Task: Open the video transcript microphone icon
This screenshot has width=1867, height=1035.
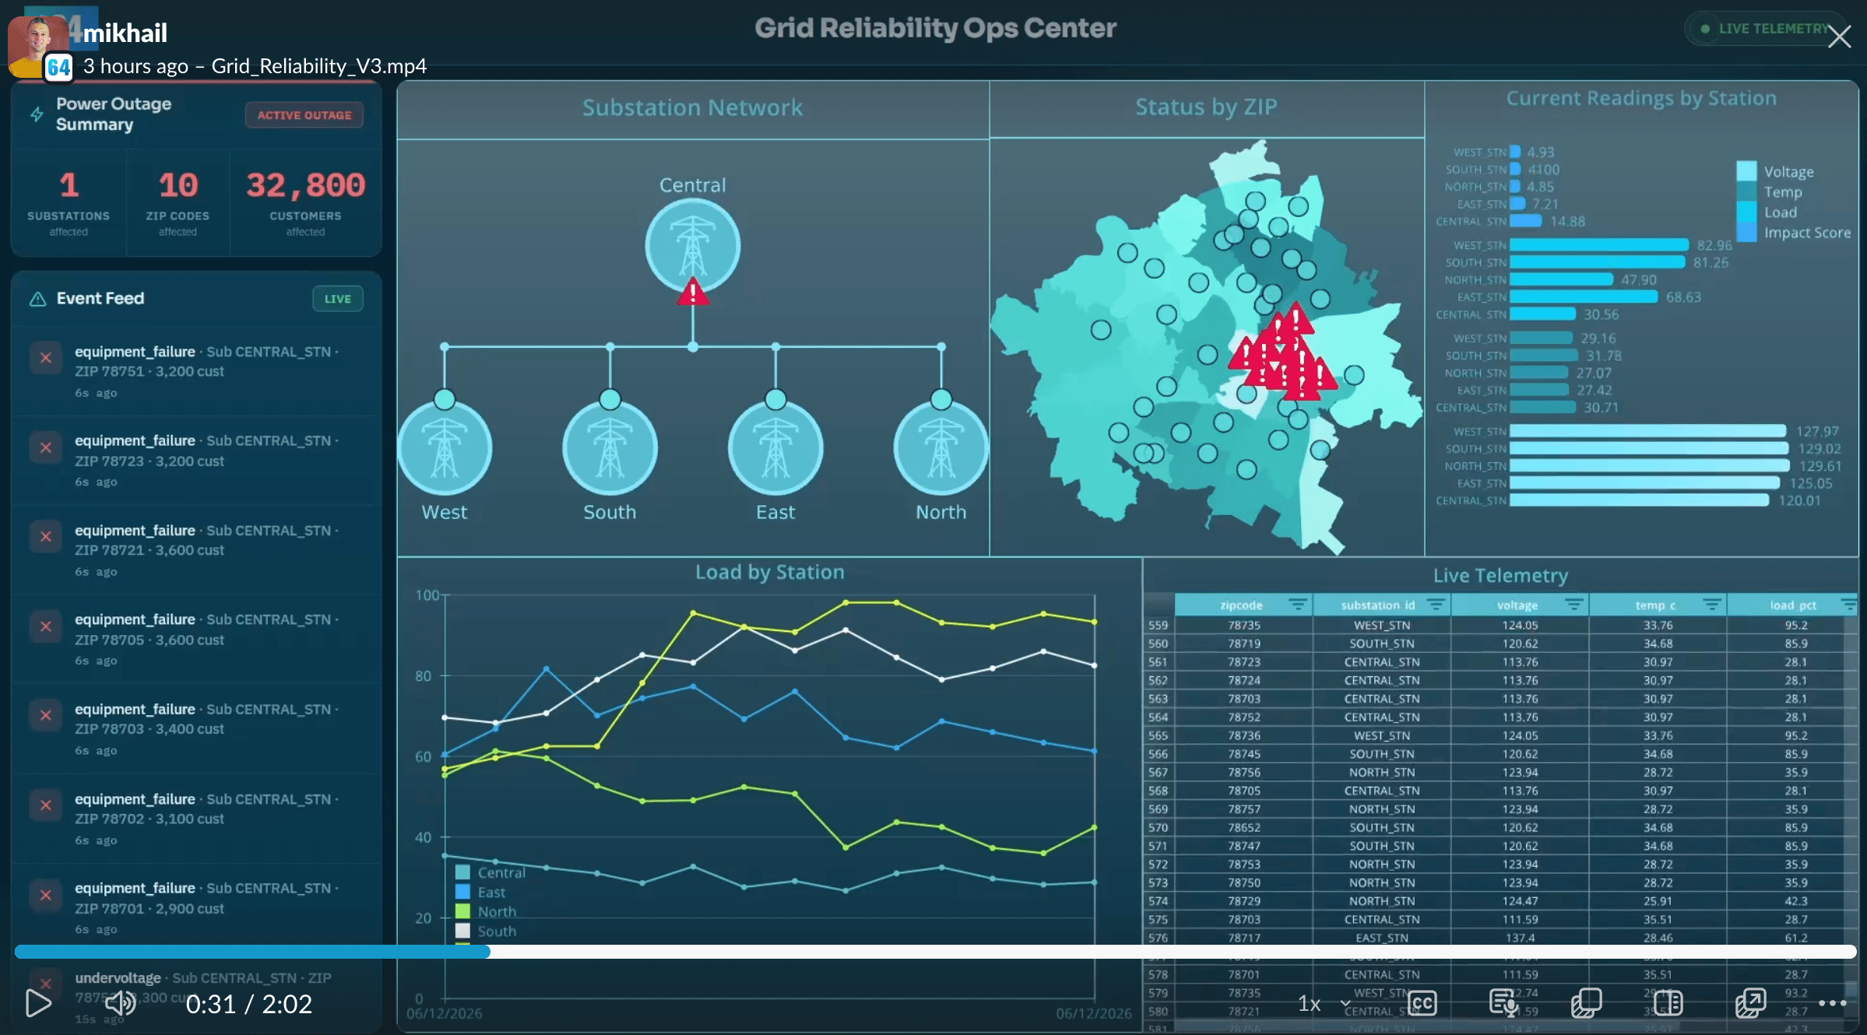Action: click(x=1503, y=1003)
